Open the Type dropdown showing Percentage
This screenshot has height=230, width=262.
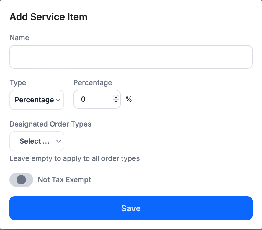(x=37, y=100)
